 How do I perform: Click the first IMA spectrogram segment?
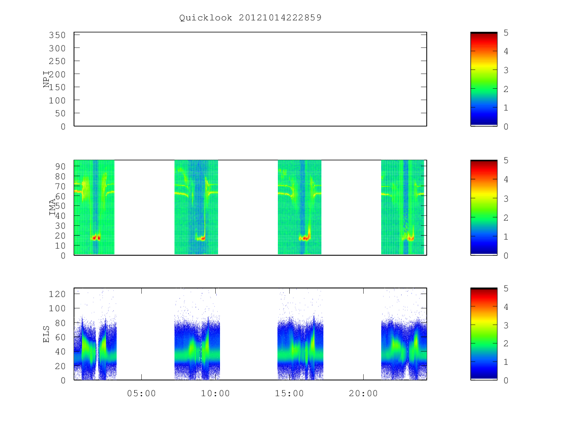[x=94, y=207]
